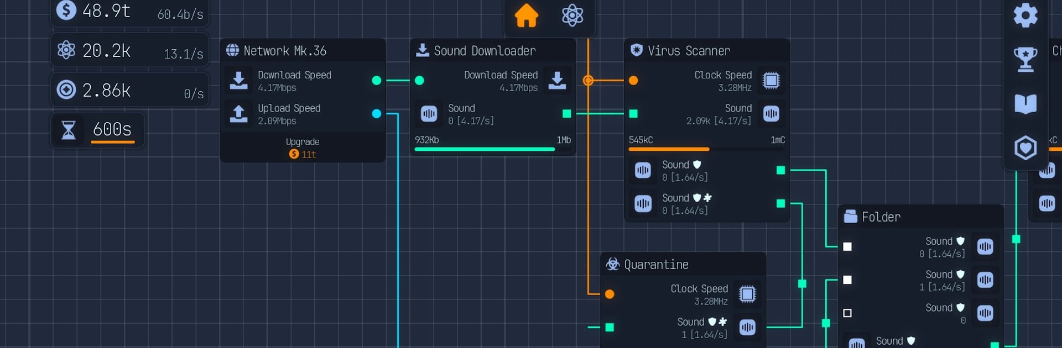Click Network Download Speed output port

click(377, 81)
